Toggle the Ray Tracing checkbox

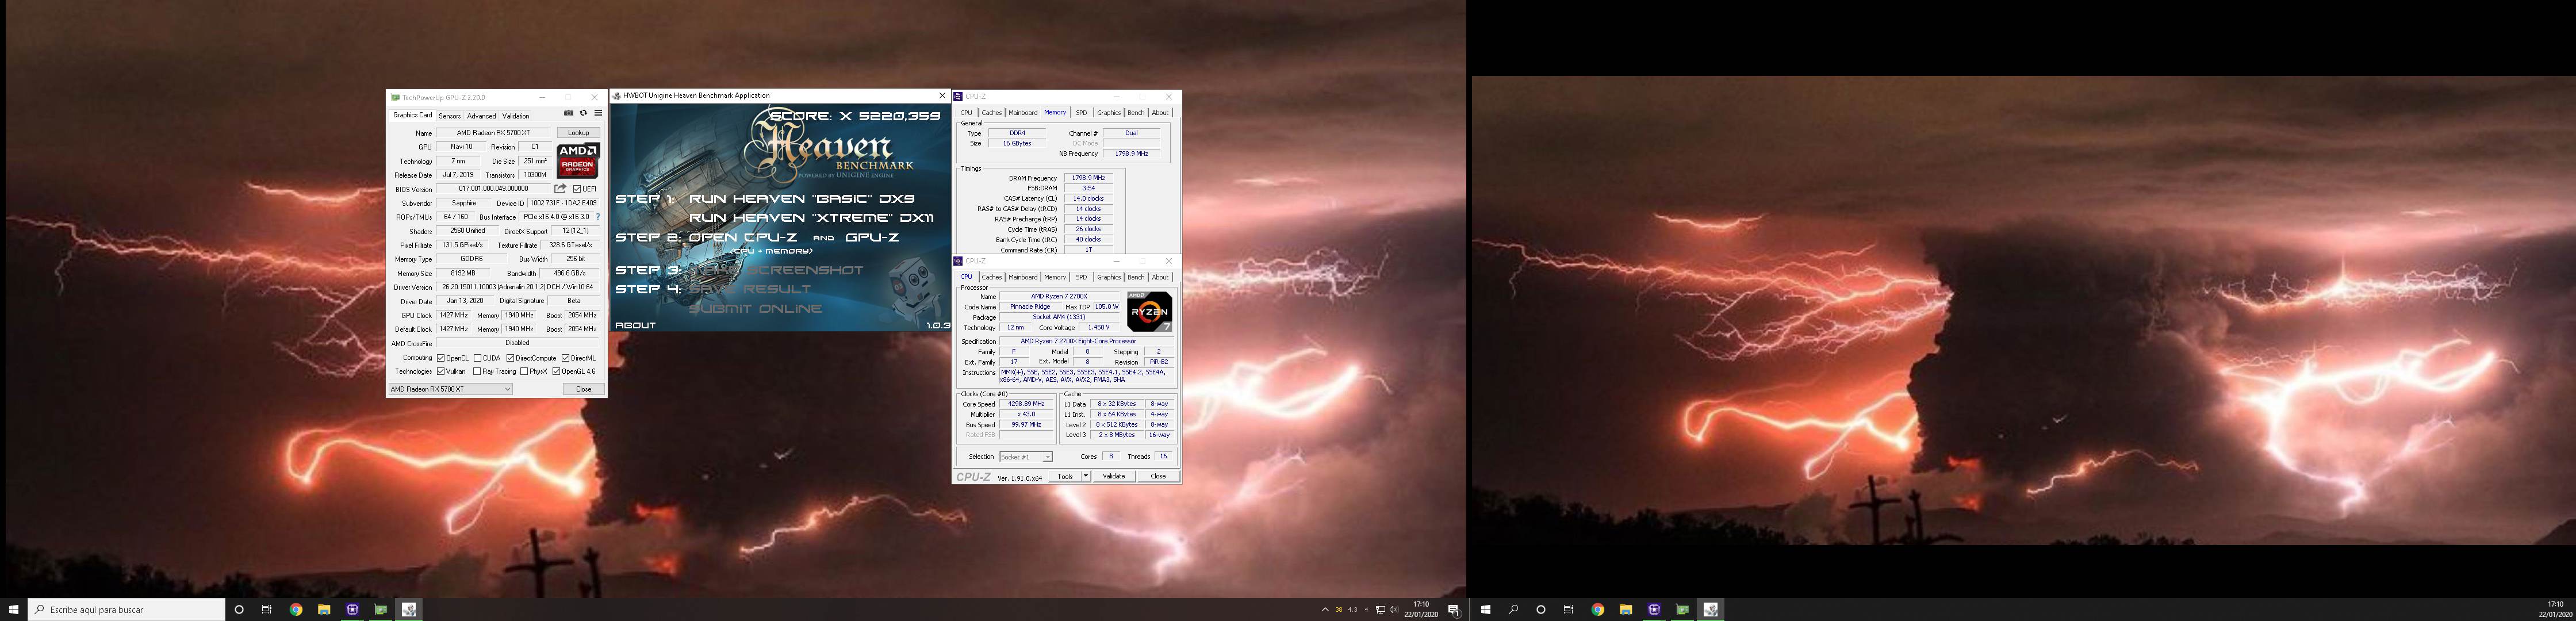[478, 372]
